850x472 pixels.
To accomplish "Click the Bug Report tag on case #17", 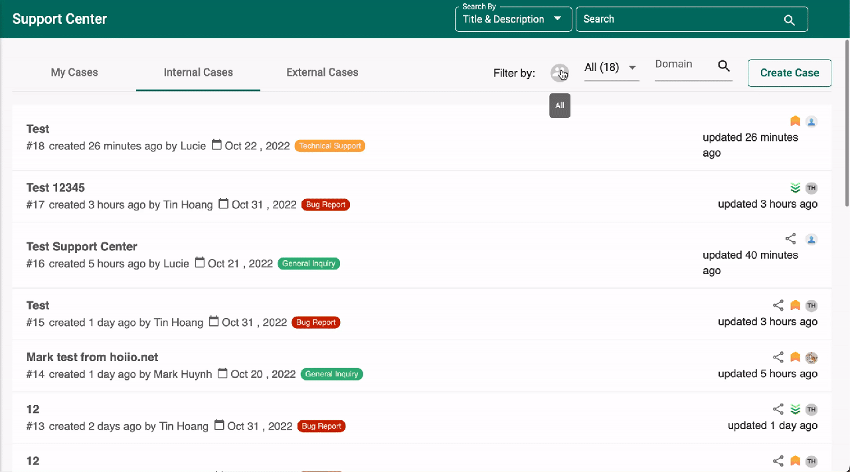I will (x=325, y=204).
